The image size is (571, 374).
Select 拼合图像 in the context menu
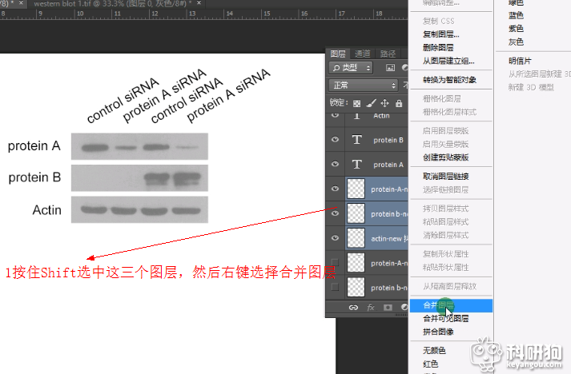pos(438,332)
